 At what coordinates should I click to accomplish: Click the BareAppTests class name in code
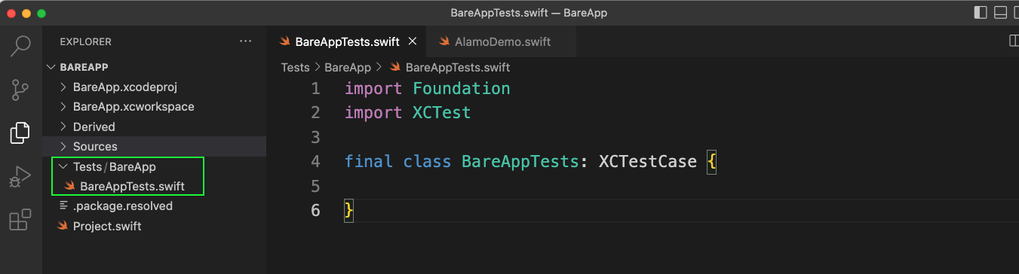tap(520, 161)
